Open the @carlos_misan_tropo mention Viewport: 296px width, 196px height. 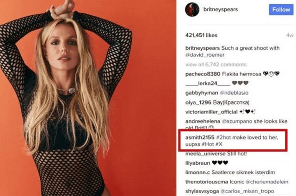click(247, 191)
